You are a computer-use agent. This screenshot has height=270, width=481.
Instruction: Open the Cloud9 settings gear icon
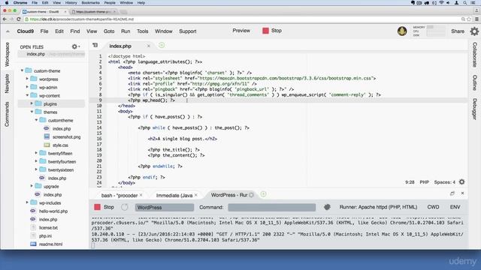coord(474,31)
